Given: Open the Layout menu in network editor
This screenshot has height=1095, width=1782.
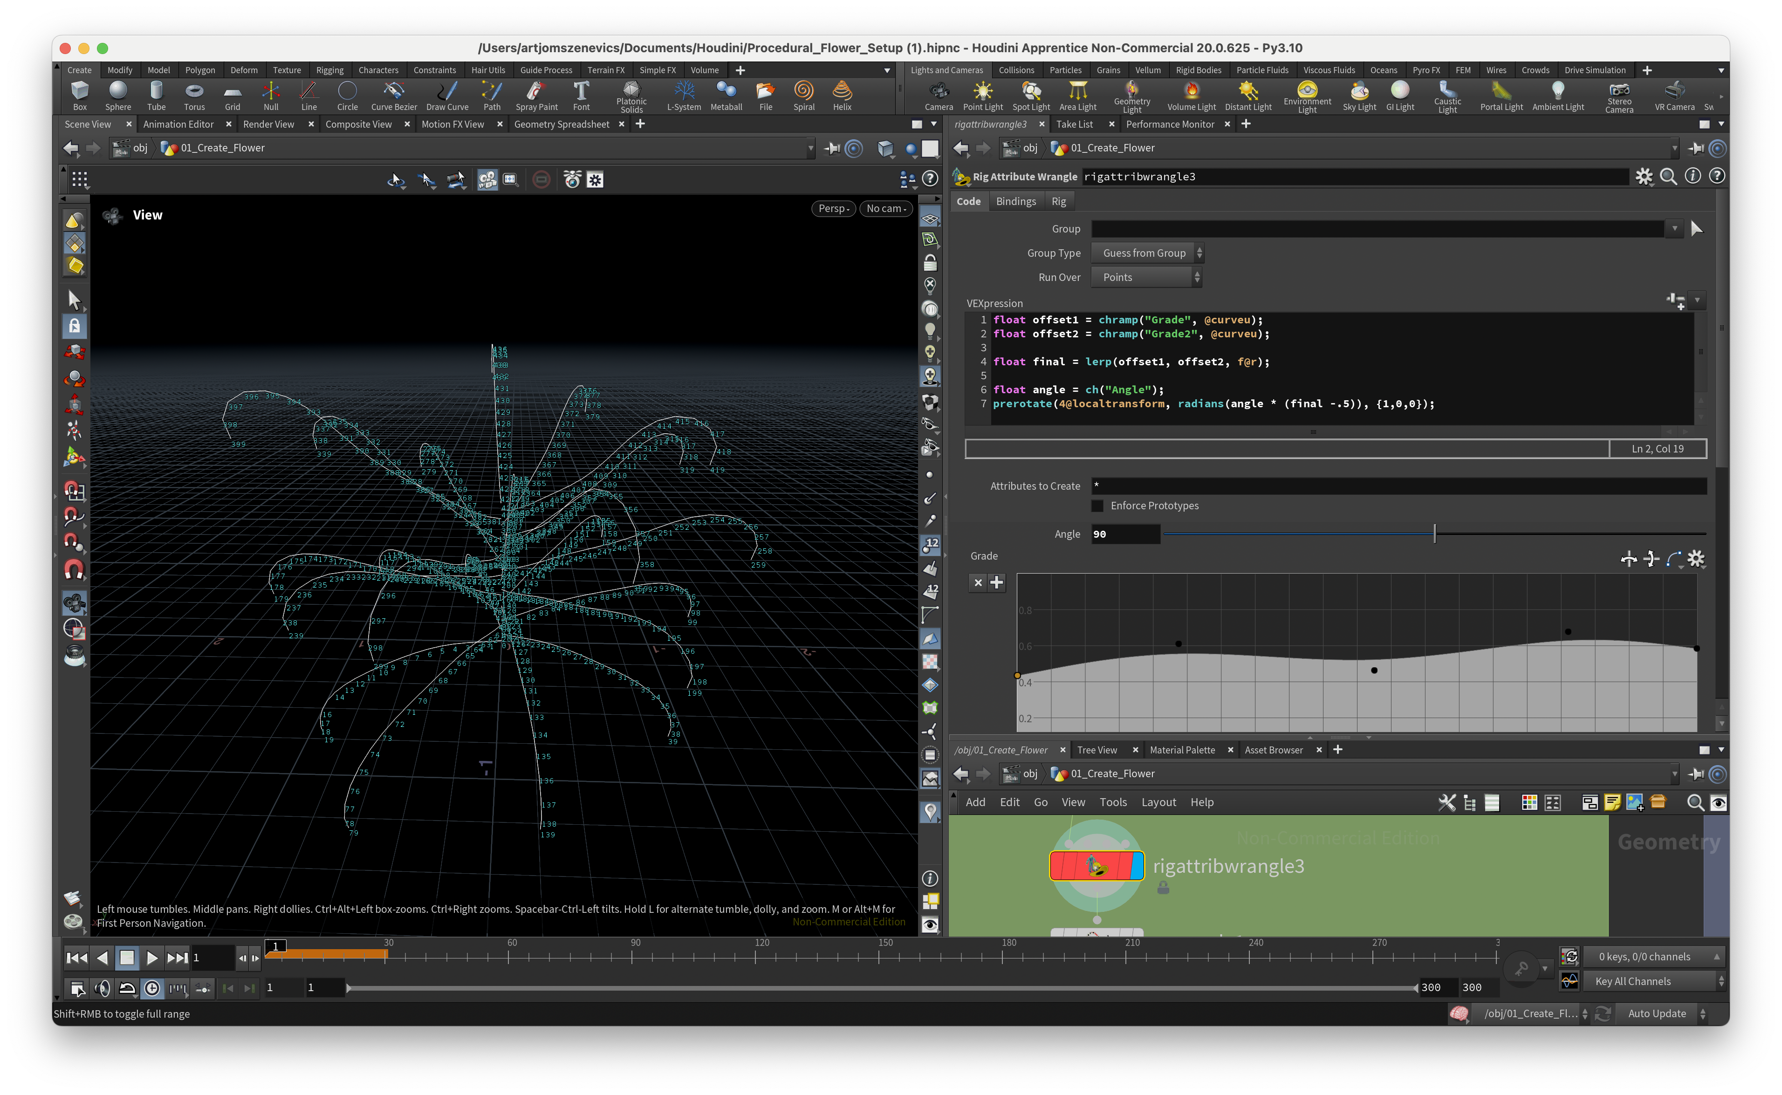Looking at the screenshot, I should 1158,802.
